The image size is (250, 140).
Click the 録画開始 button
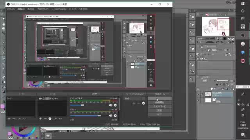click(x=160, y=102)
